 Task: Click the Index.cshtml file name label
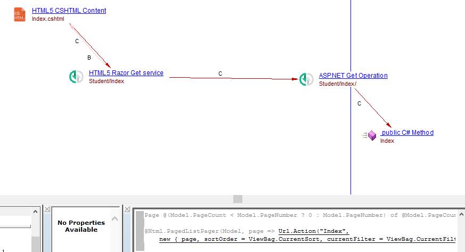pyautogui.click(x=48, y=19)
